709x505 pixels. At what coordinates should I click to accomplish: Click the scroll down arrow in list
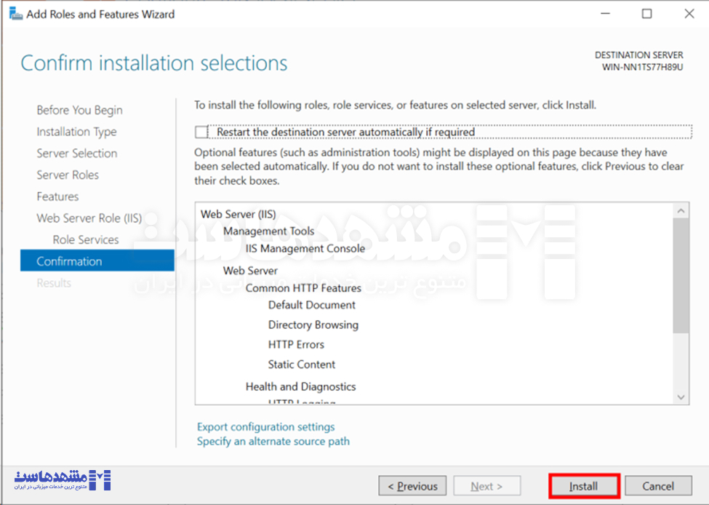pos(681,397)
